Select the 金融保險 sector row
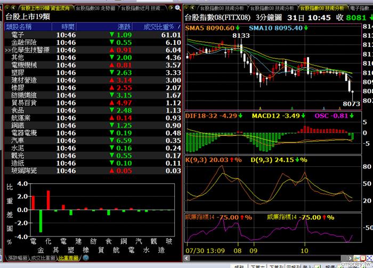The width and height of the screenshot is (373, 268). click(x=93, y=43)
